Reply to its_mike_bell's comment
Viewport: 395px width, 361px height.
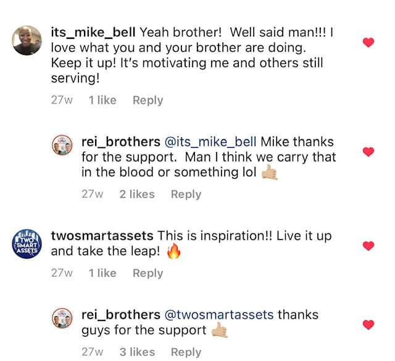[x=148, y=100]
